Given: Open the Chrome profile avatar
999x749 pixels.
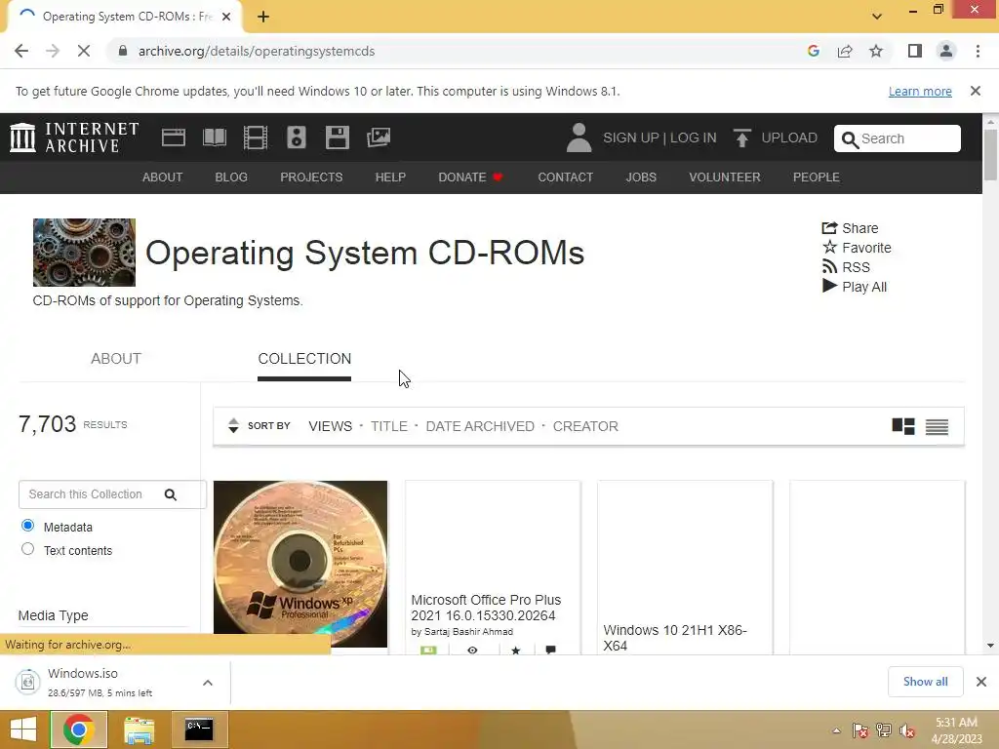Looking at the screenshot, I should [946, 51].
